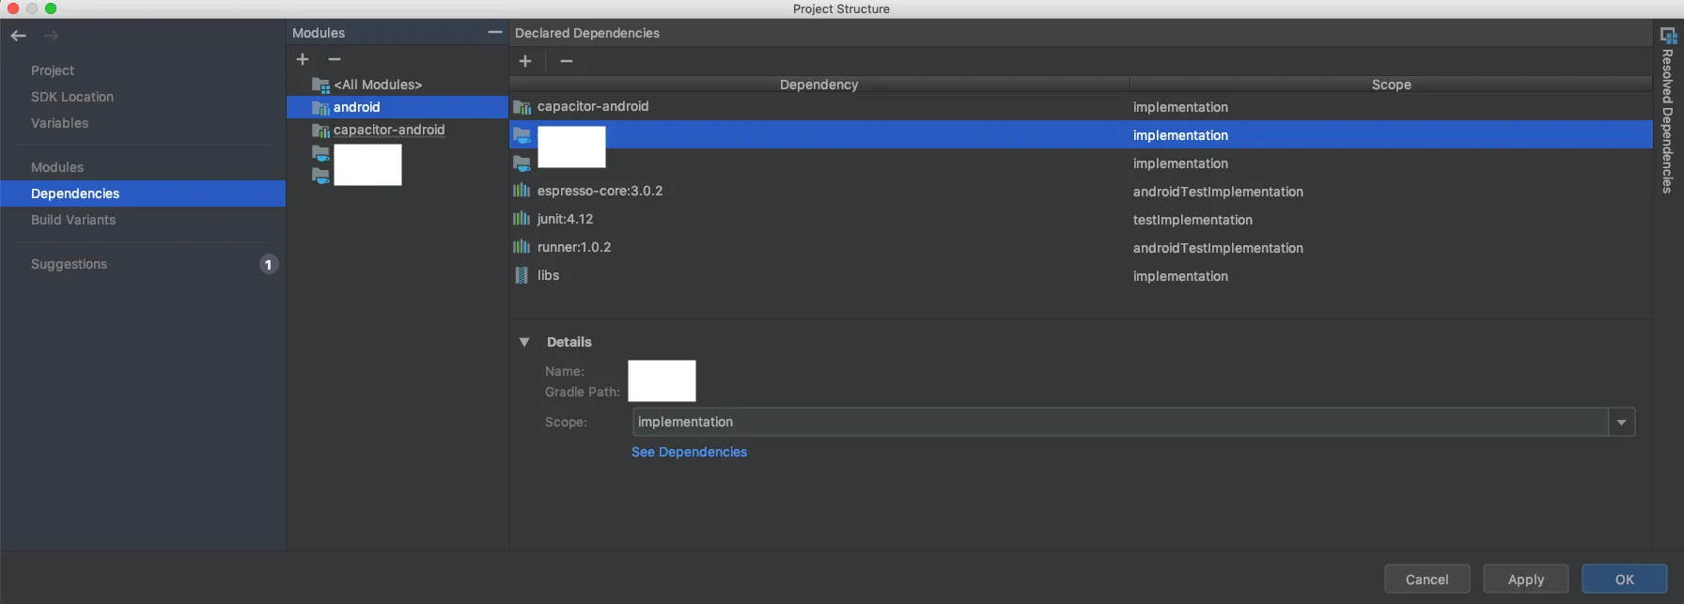Viewport: 1684px width, 604px height.
Task: Click the Cancel button
Action: pos(1427,580)
